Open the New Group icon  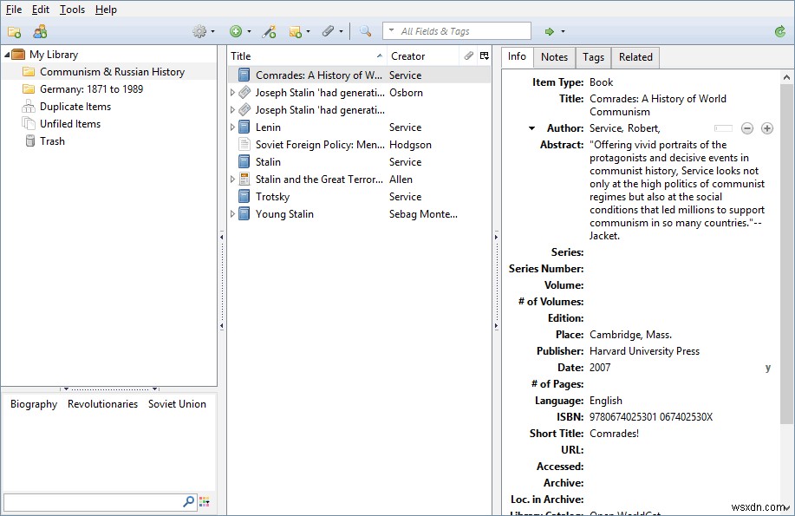[x=39, y=31]
